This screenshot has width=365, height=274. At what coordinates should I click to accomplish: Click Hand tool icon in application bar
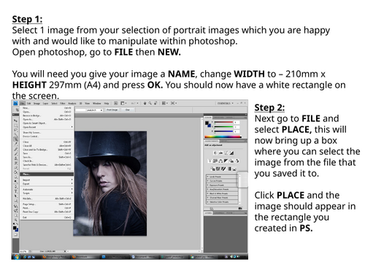[x=145, y=103]
